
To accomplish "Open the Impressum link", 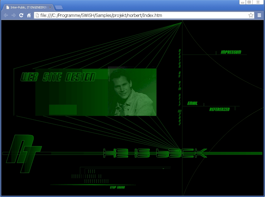I will [x=231, y=52].
